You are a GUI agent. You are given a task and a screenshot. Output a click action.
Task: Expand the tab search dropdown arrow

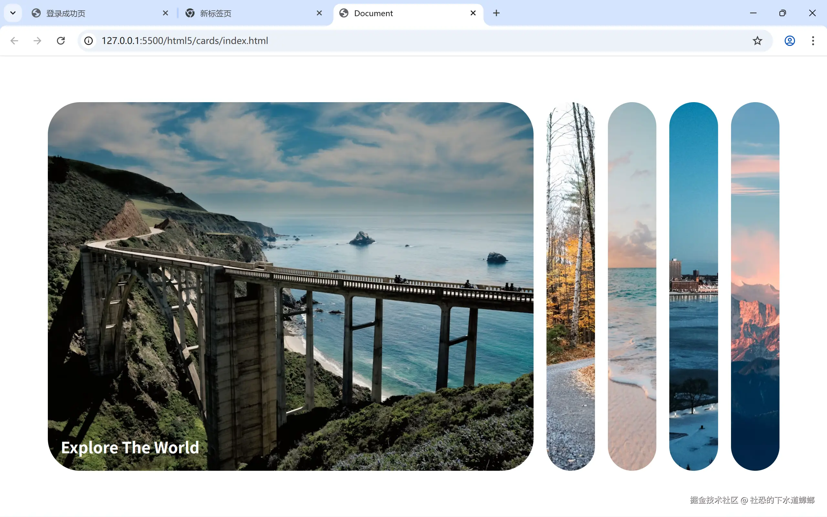coord(13,13)
